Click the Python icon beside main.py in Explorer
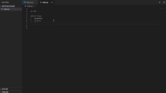166x93 pixels. tap(2, 9)
